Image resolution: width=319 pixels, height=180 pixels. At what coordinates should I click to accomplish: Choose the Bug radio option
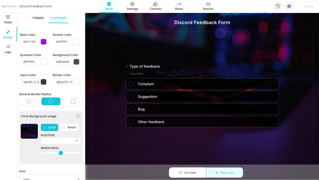coord(131,109)
